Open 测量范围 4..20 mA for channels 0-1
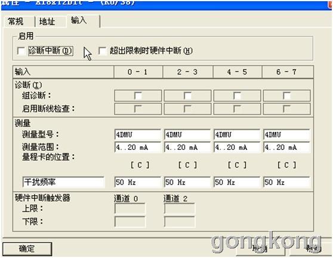Screen dimensions: 333x258 click(138, 148)
